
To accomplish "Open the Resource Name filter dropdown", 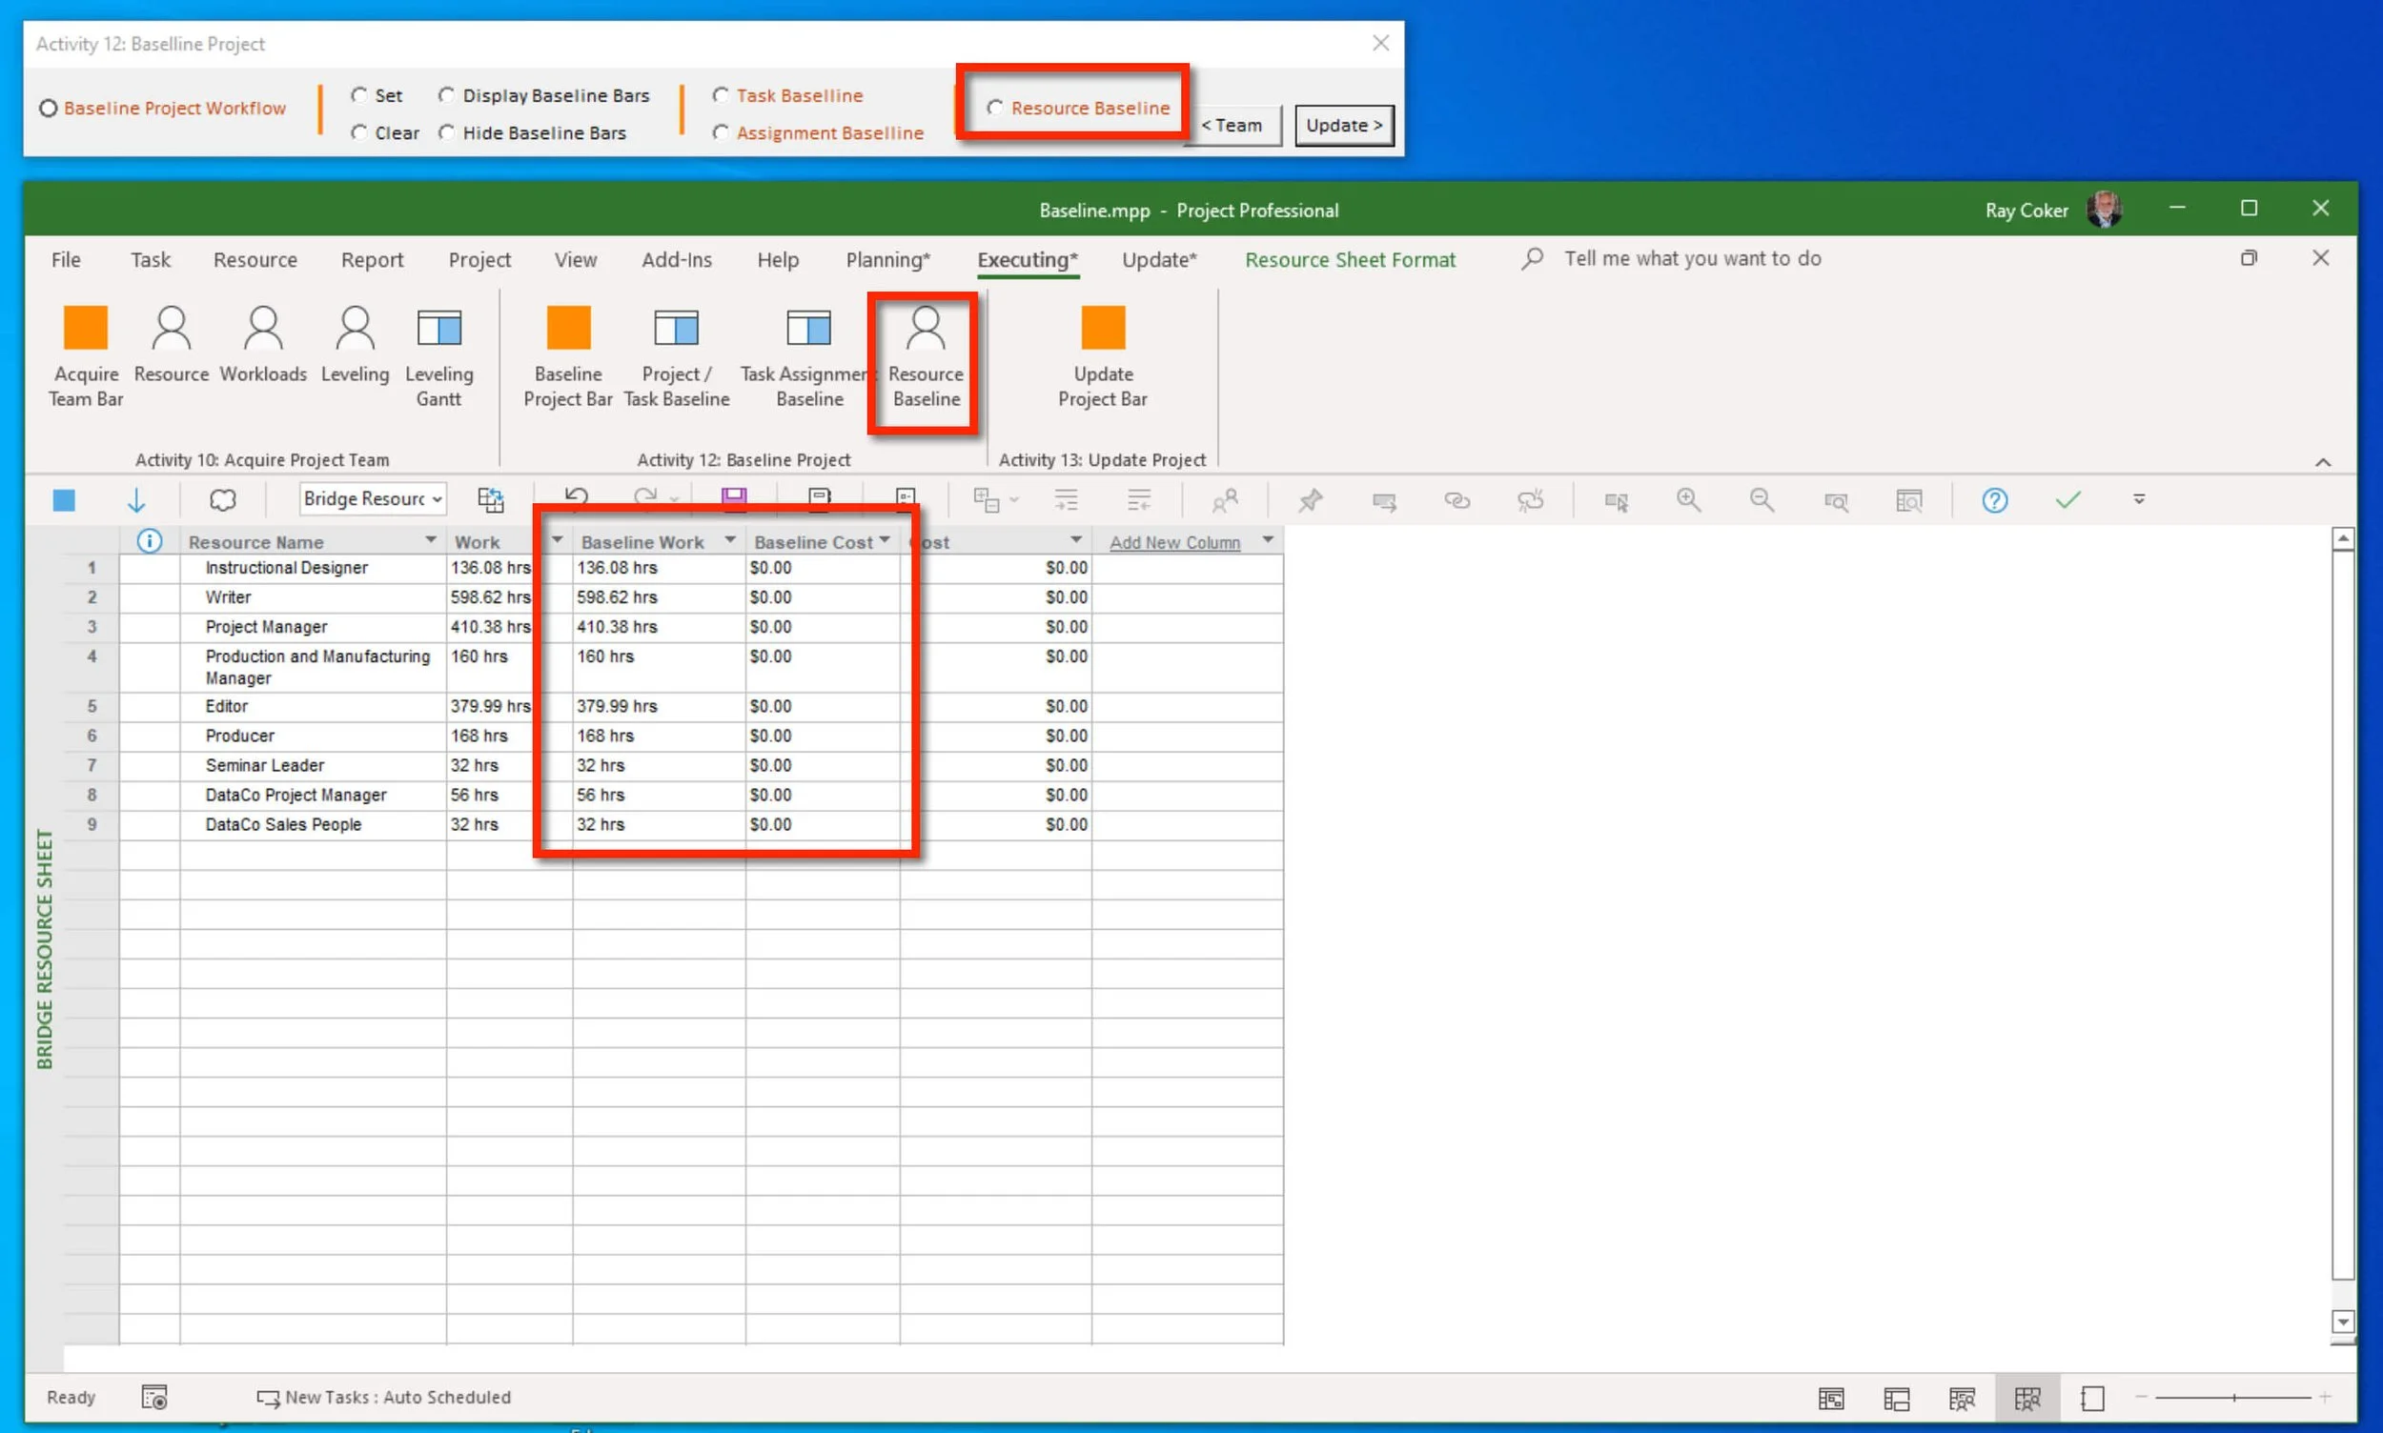I will click(429, 541).
